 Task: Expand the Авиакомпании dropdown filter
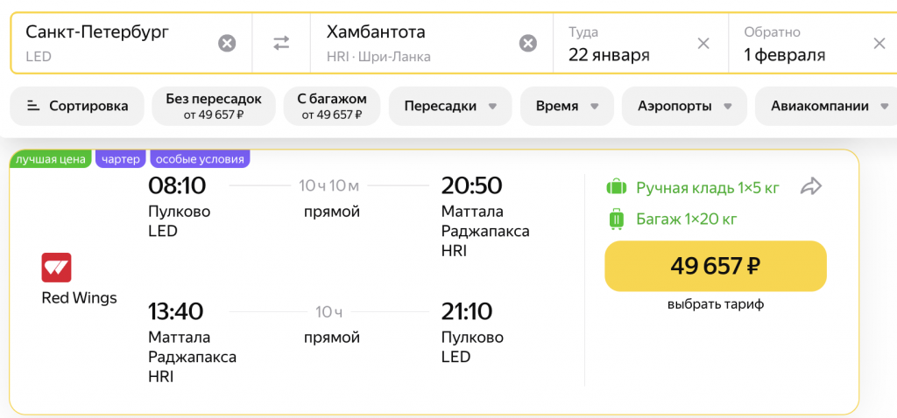[828, 106]
